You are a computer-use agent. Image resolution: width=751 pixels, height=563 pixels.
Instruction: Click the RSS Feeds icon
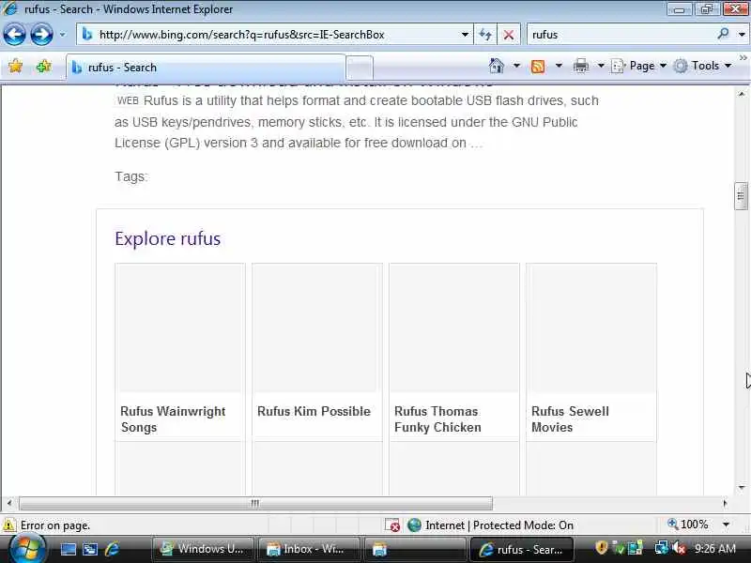pos(538,66)
